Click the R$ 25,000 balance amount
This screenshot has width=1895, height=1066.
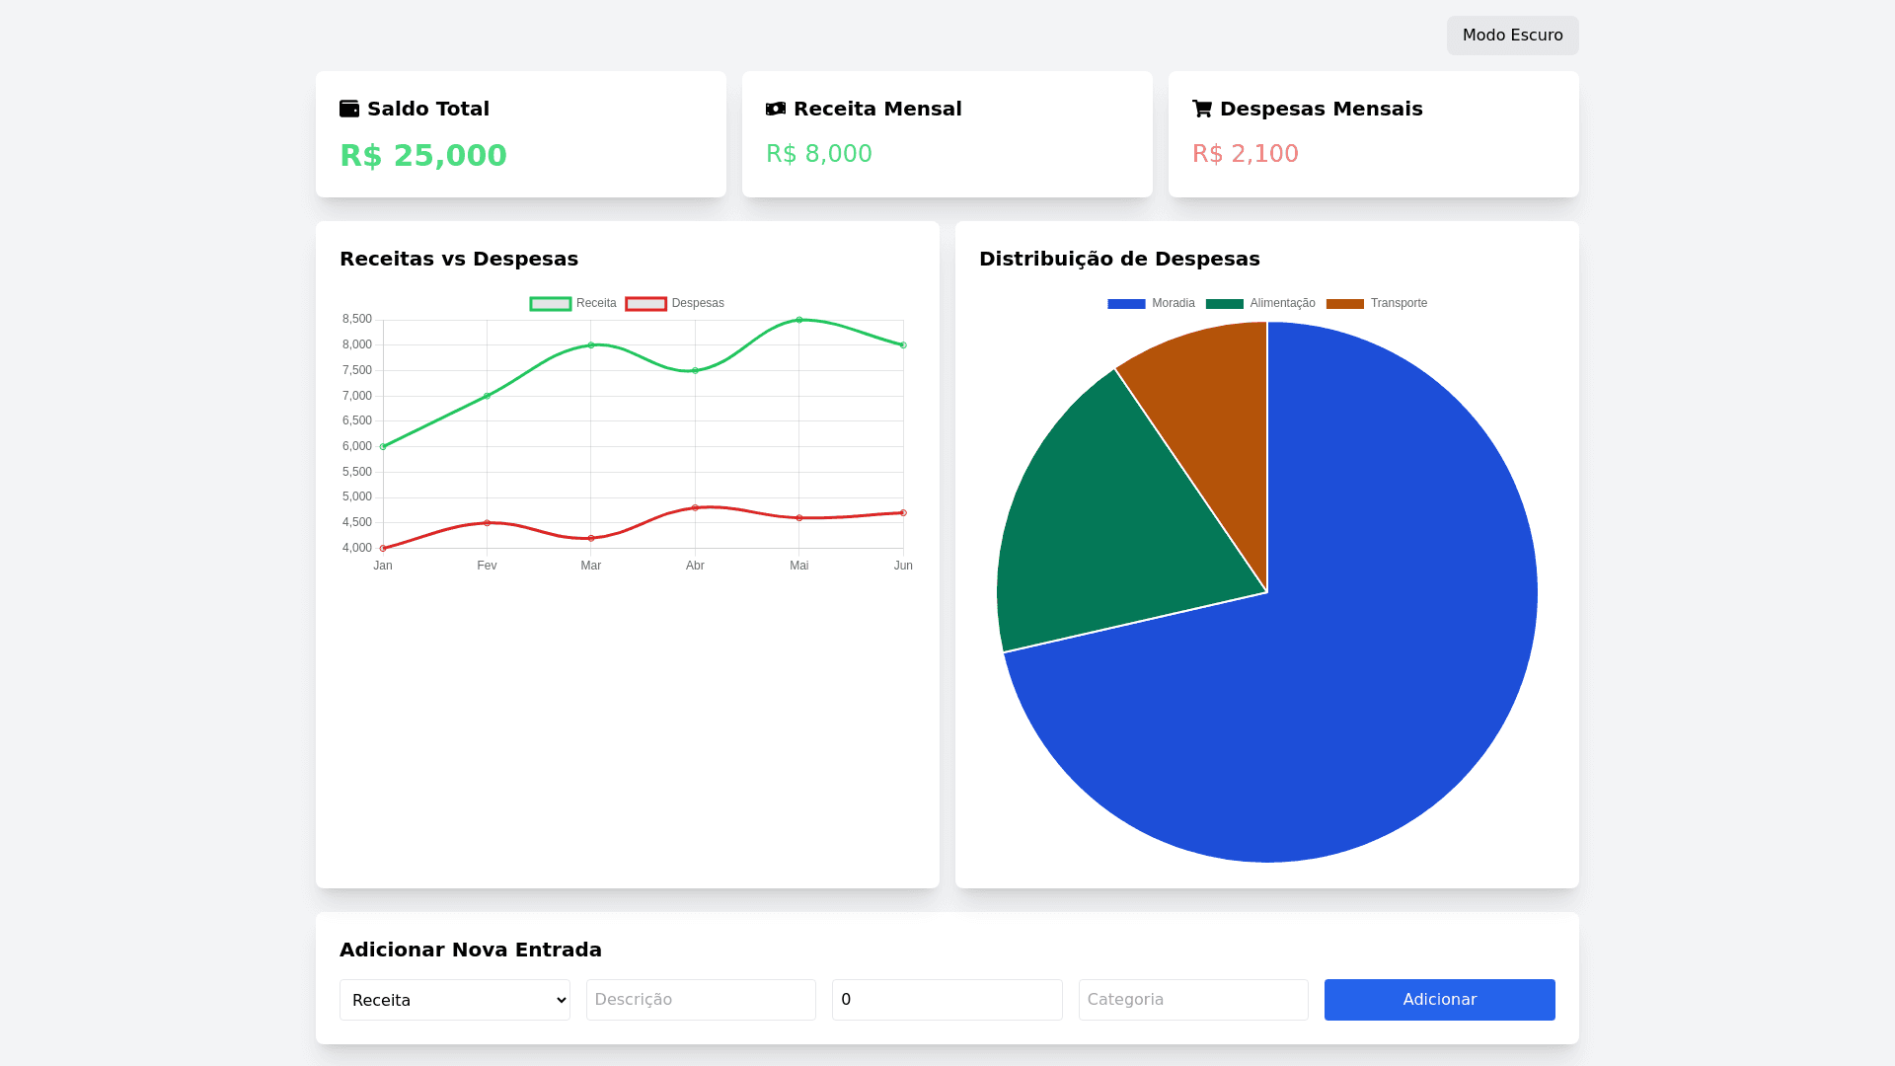(422, 156)
